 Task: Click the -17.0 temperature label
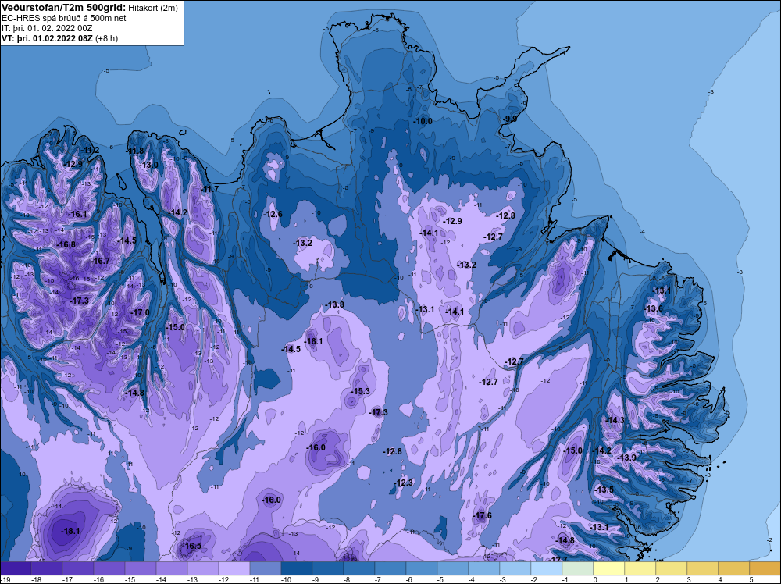click(x=140, y=312)
